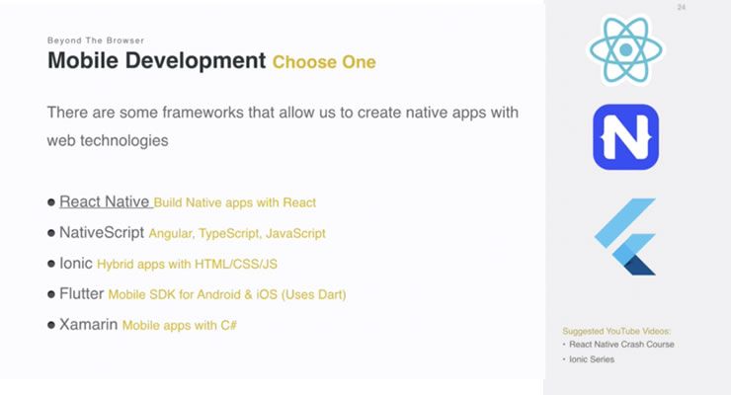Select the NativeScript list item name
Viewport: 731px width, 395px height.
coord(102,233)
